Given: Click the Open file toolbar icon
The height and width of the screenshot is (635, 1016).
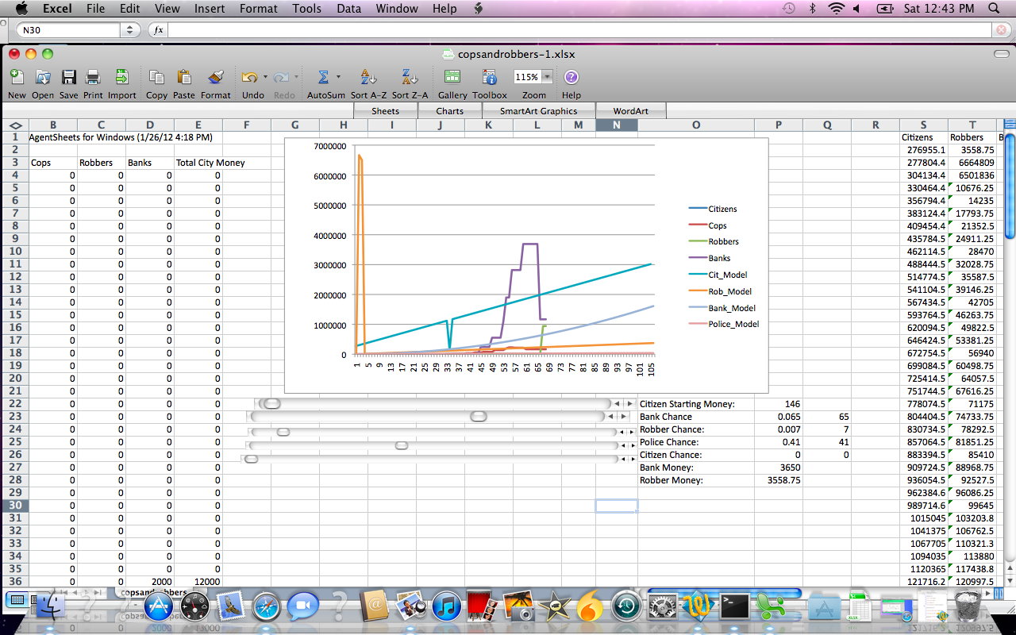Looking at the screenshot, I should (43, 77).
